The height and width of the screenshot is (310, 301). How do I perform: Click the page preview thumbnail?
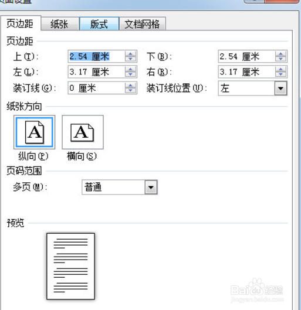coord(70,266)
